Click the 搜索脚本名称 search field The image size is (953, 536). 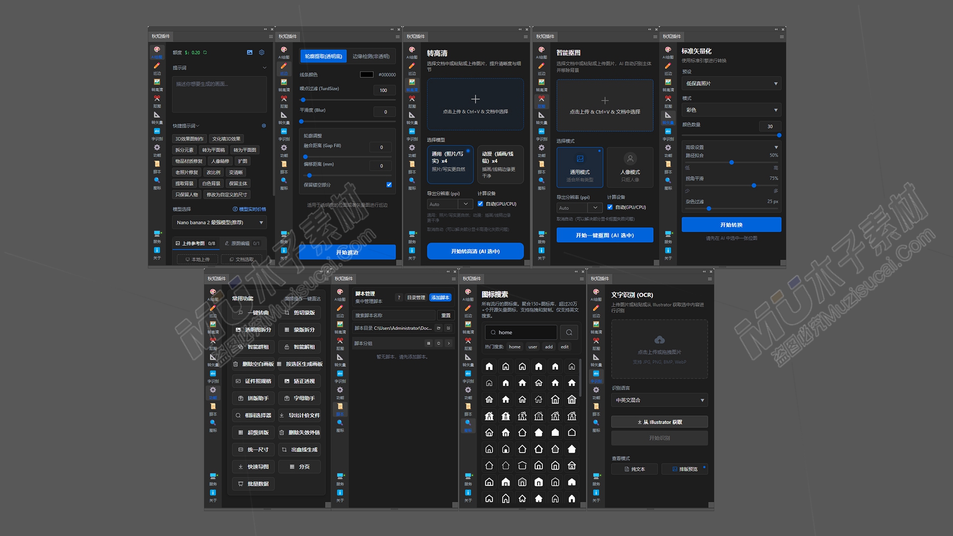[x=394, y=315]
